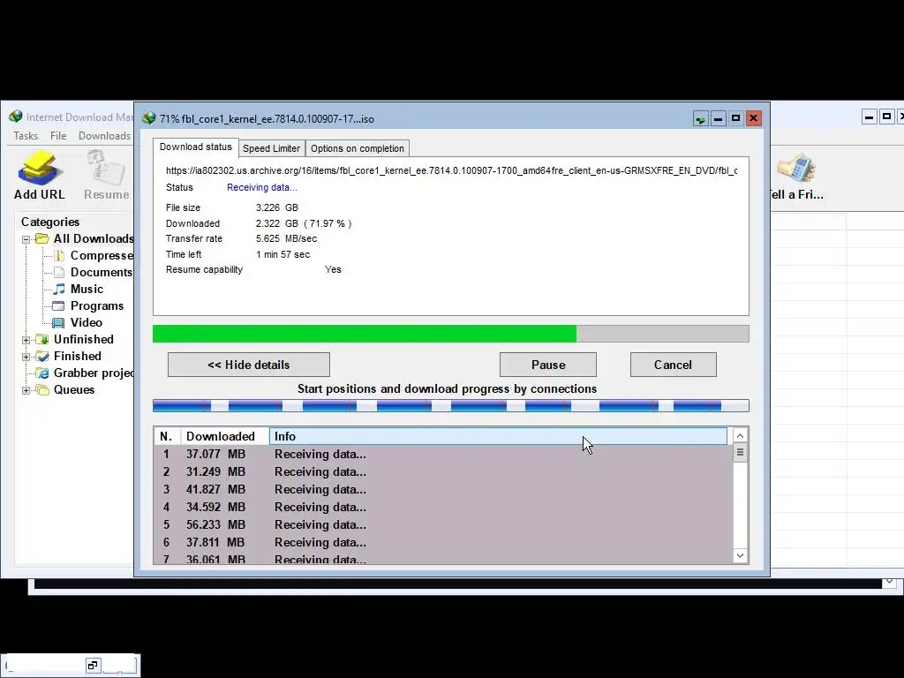This screenshot has width=904, height=678.
Task: Select the All Downloads category label
Action: coord(94,238)
